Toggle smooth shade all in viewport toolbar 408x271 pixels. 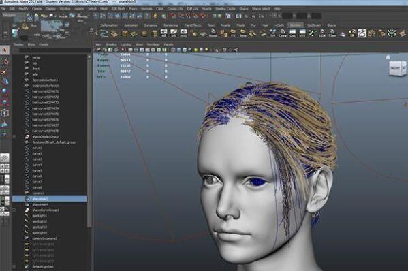pyautogui.click(x=178, y=50)
